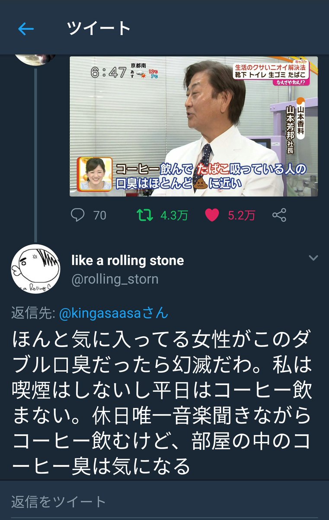Tap the like count 5.2万

click(x=242, y=215)
